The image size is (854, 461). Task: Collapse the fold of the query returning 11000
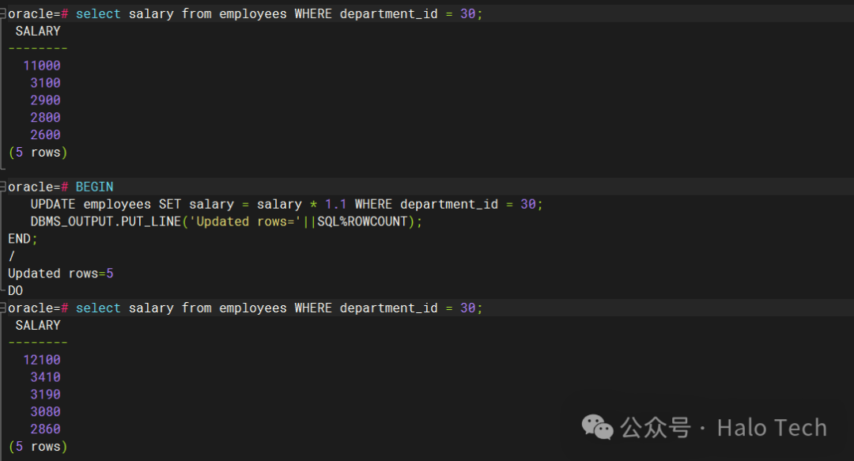coord(2,13)
